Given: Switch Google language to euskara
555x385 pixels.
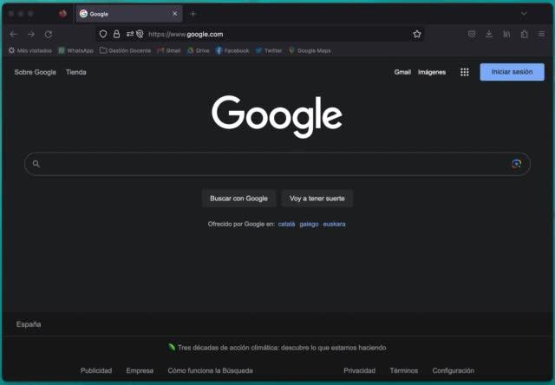Looking at the screenshot, I should tap(334, 224).
